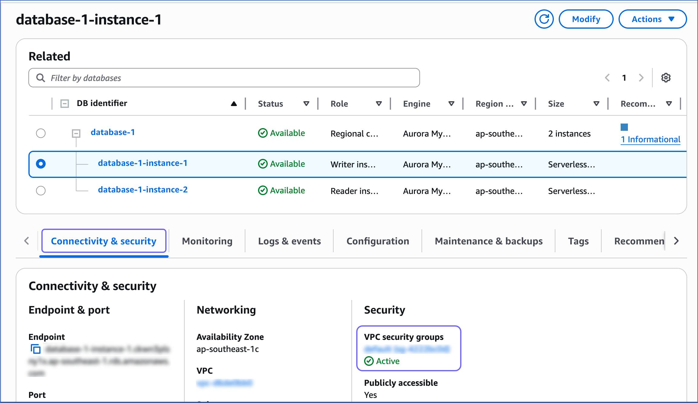Open the Monitoring tab
The width and height of the screenshot is (698, 403).
coord(207,241)
